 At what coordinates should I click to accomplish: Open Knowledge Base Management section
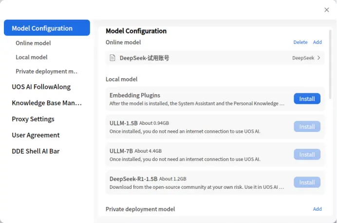47,103
